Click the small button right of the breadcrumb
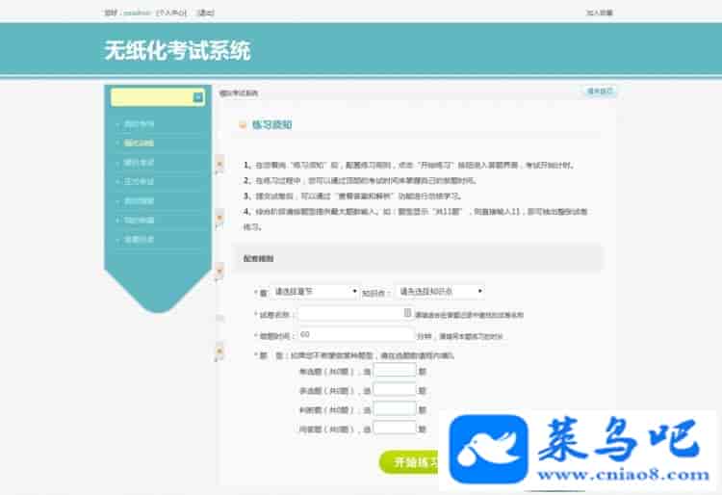The width and height of the screenshot is (722, 495). [x=600, y=91]
